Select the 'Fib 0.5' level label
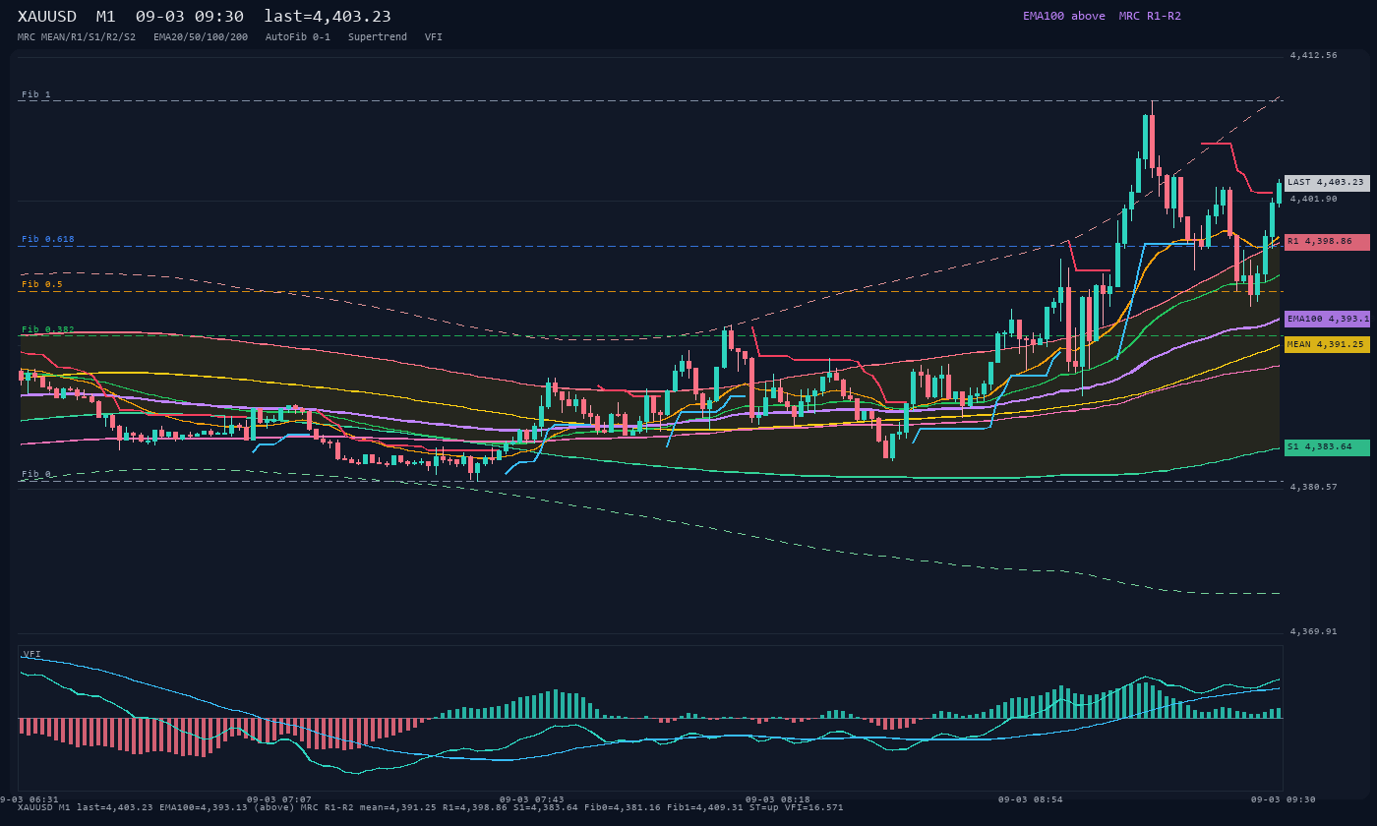 42,284
